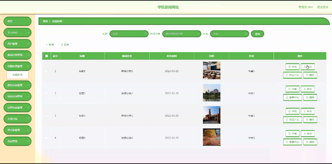Select the 校园新闻 submenu item

17,75
